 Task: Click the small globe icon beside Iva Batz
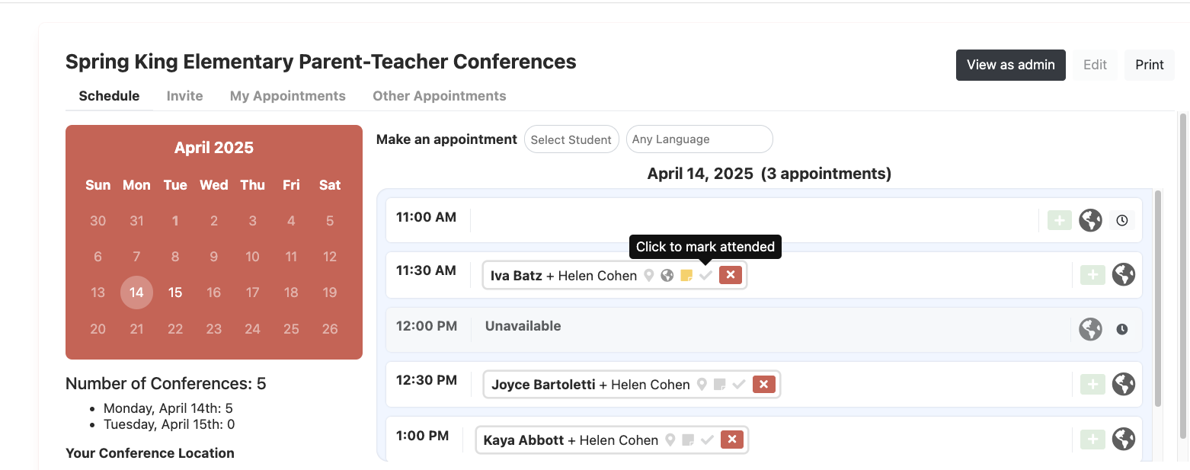tap(667, 276)
